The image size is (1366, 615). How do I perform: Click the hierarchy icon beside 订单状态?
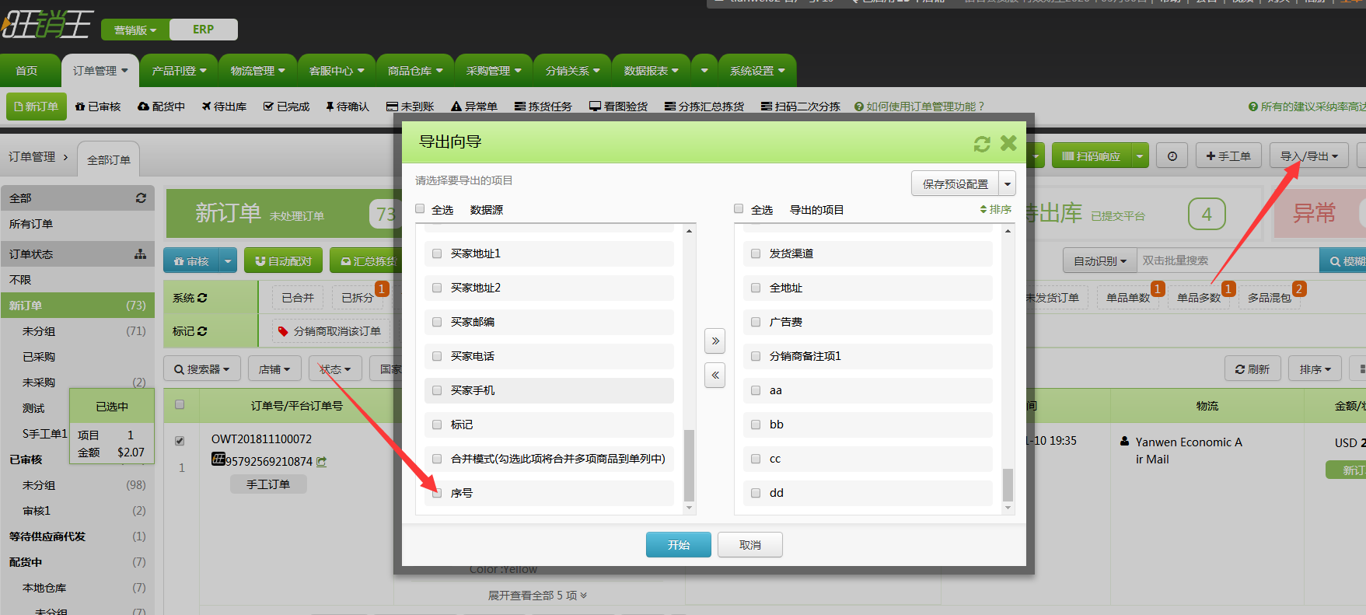141,254
